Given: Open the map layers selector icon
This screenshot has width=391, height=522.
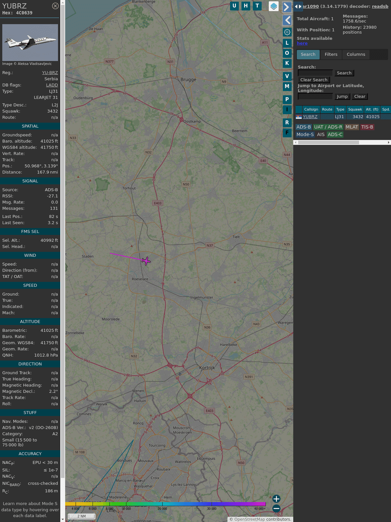Looking at the screenshot, I should click(274, 6).
